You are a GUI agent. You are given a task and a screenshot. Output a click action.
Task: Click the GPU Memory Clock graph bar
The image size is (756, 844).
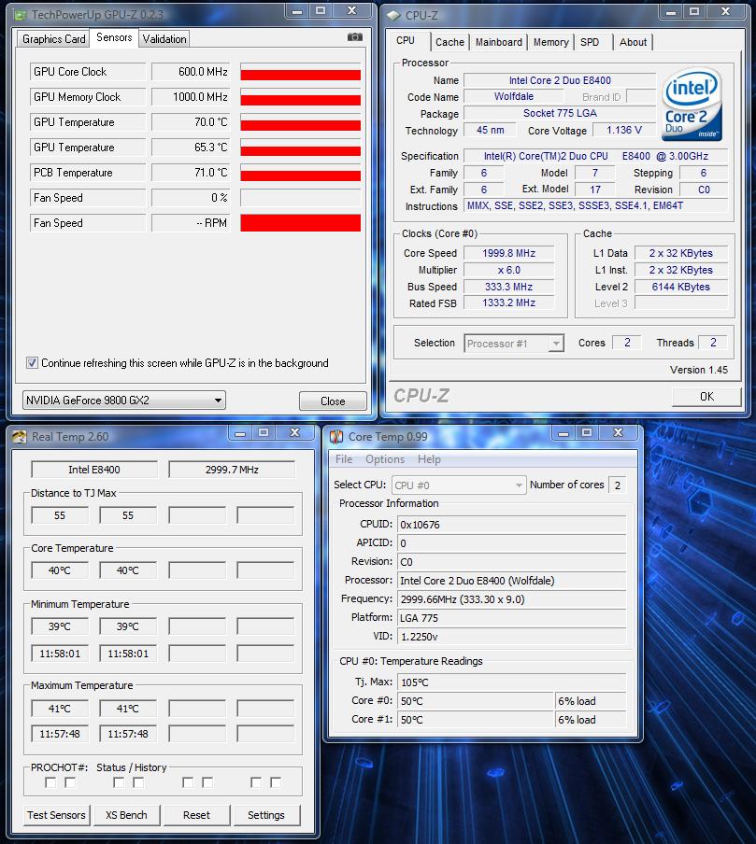pyautogui.click(x=300, y=97)
